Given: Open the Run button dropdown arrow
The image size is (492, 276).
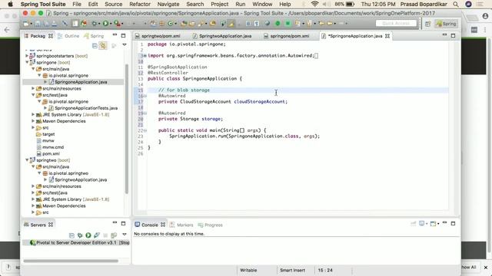Looking at the screenshot, I should coord(111,24).
